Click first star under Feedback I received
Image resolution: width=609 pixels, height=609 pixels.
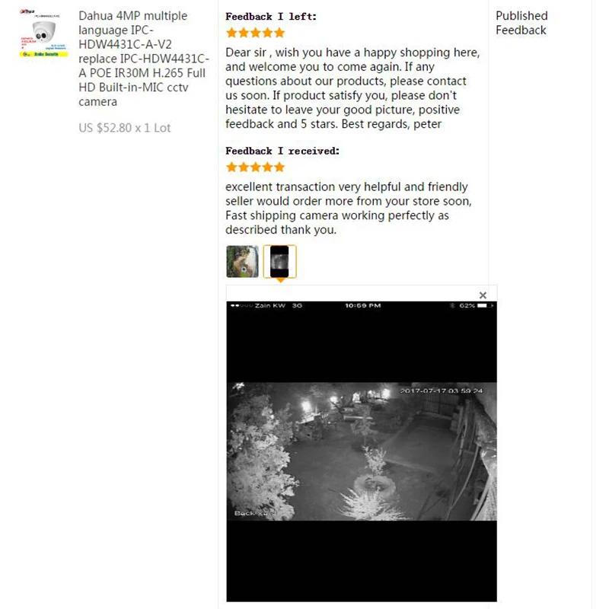(x=232, y=167)
